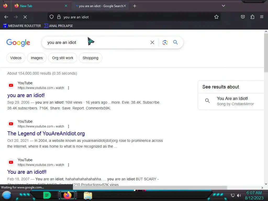Open the 'you are an idiot!' result link

[26, 95]
